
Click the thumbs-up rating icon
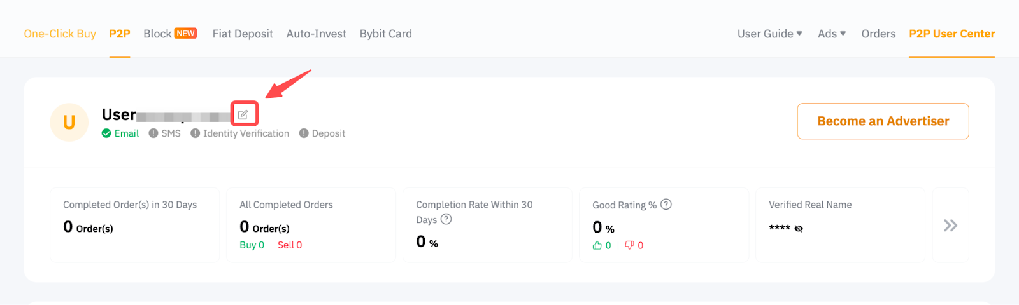(x=597, y=245)
